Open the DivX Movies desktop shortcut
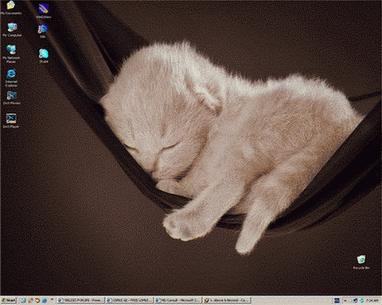Viewport: 382px width, 305px height. click(x=12, y=98)
